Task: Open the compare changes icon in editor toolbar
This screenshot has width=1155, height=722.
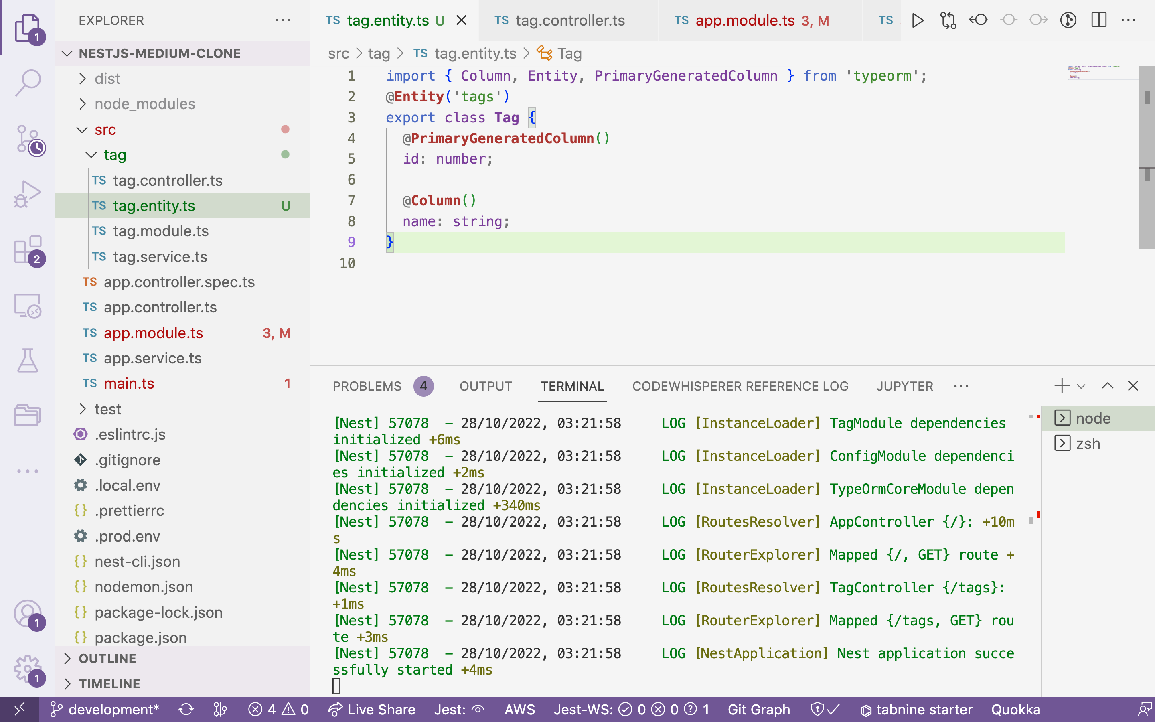Action: (x=948, y=20)
